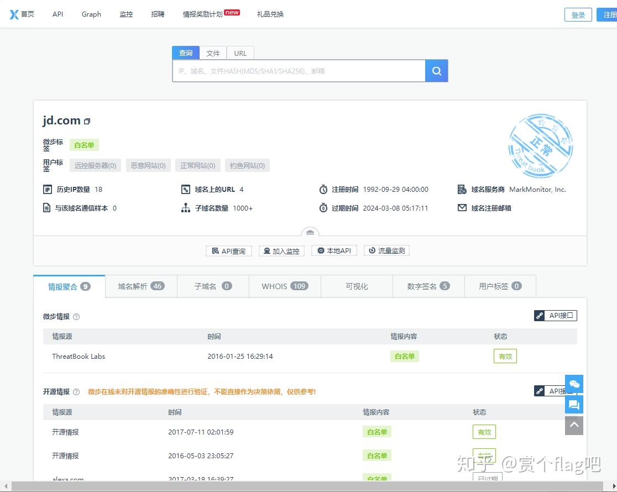This screenshot has height=492, width=617.
Task: Click the 流量监测 button
Action: tap(386, 251)
